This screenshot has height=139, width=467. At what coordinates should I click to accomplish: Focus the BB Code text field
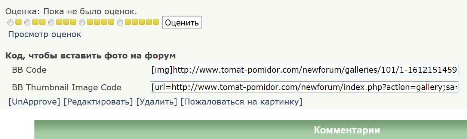304,70
